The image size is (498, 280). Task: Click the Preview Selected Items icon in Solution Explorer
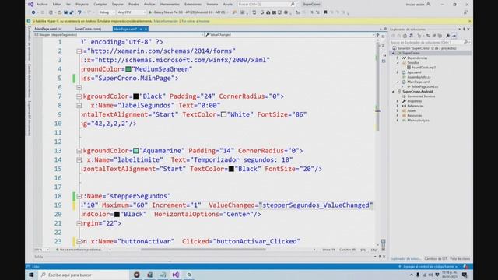[x=454, y=36]
